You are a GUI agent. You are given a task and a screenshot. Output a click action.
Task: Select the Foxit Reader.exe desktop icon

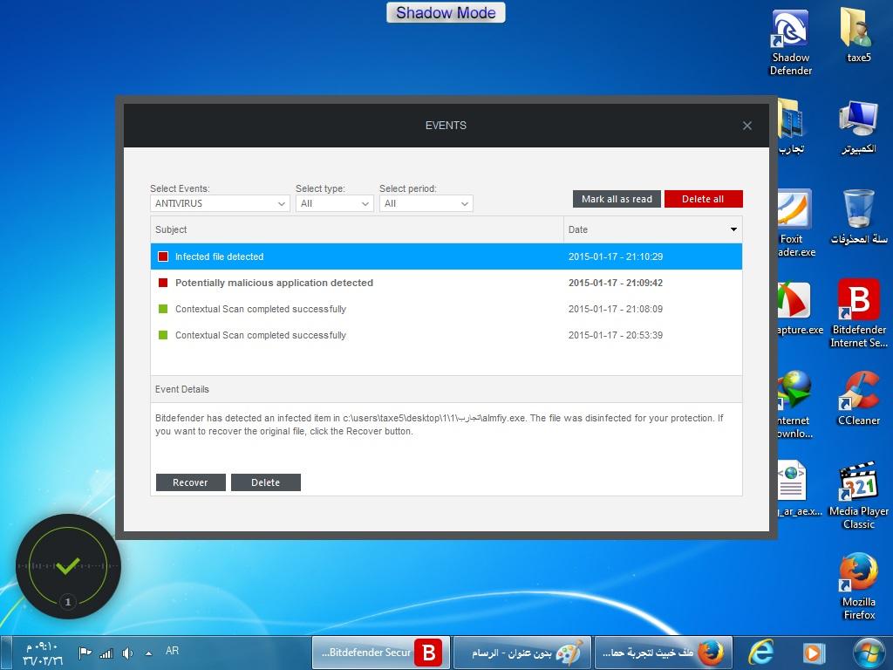click(795, 223)
